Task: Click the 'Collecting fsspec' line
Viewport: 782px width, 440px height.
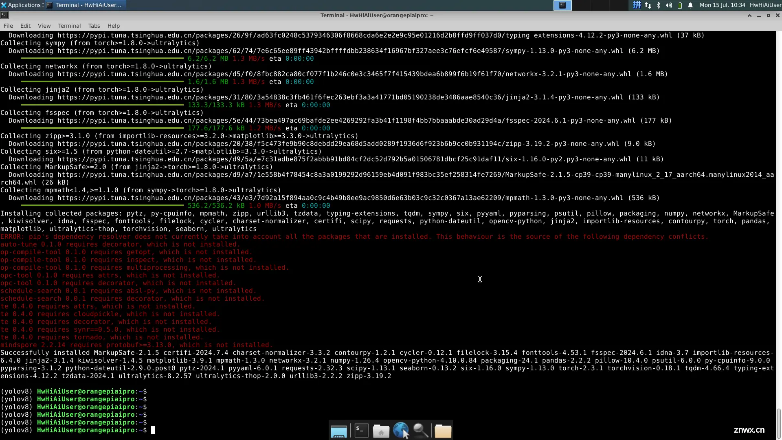Action: (102, 113)
